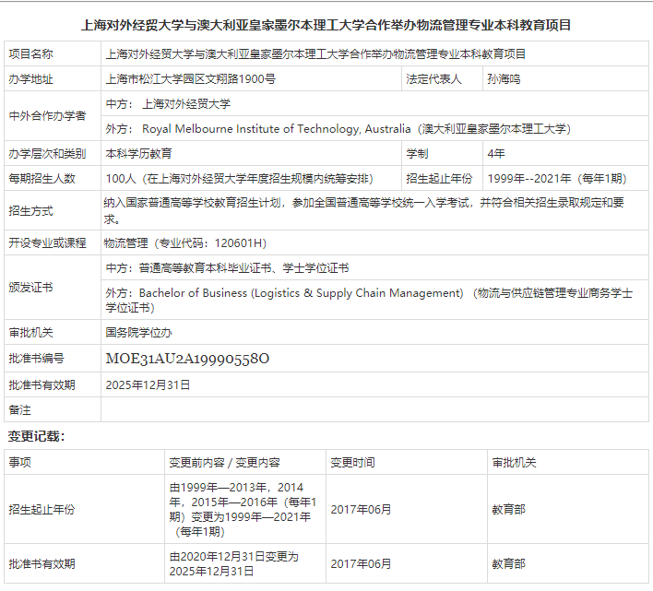Click 教育部 in the 招生起止年份 row

(x=508, y=510)
